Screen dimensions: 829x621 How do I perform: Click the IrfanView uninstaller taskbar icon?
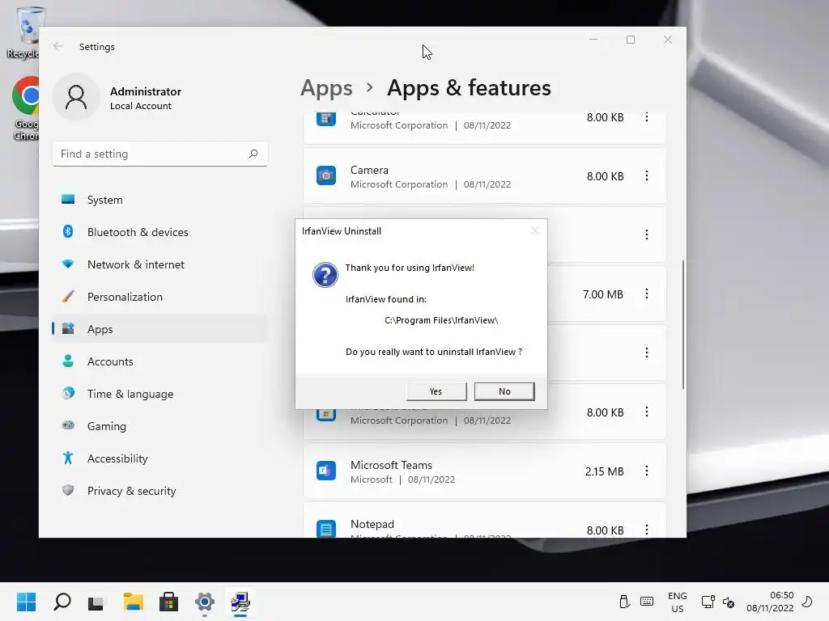tap(240, 602)
